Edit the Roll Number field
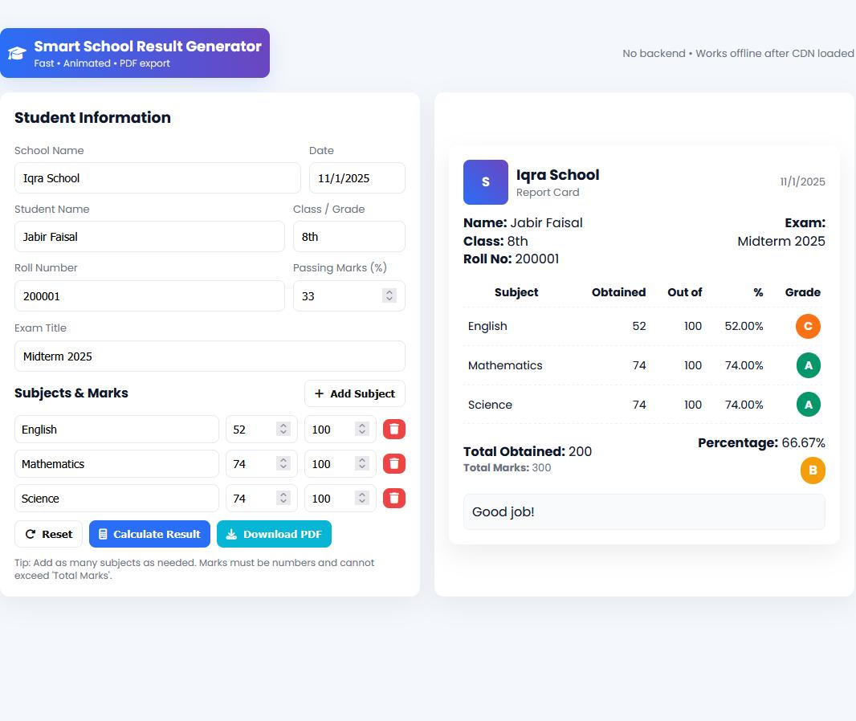The image size is (856, 721). (x=149, y=296)
